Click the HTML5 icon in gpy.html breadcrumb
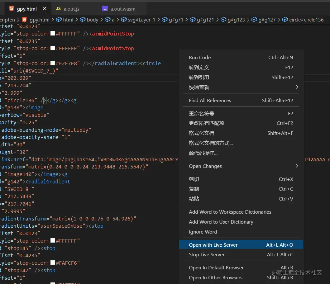The height and width of the screenshot is (284, 330). click(x=24, y=20)
